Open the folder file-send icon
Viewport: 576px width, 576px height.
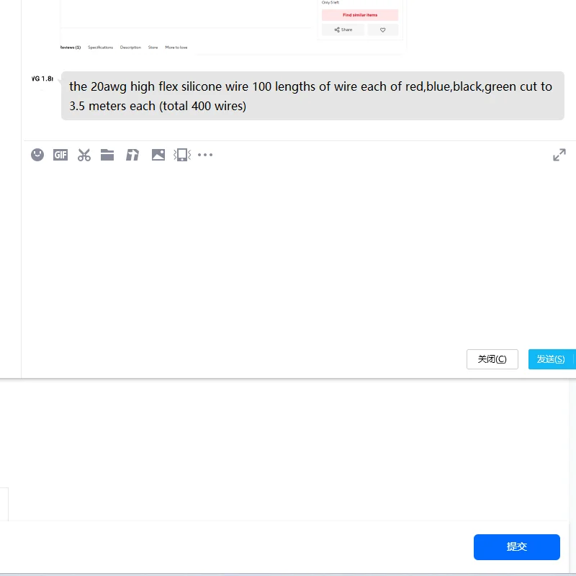pos(107,155)
